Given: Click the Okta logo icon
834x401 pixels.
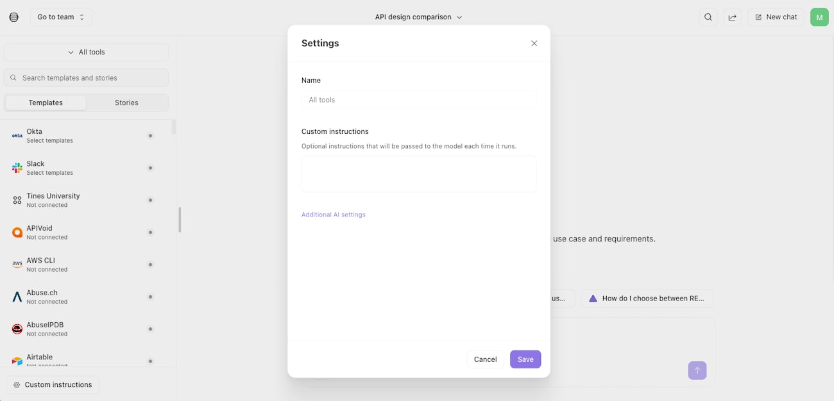Looking at the screenshot, I should pos(17,136).
